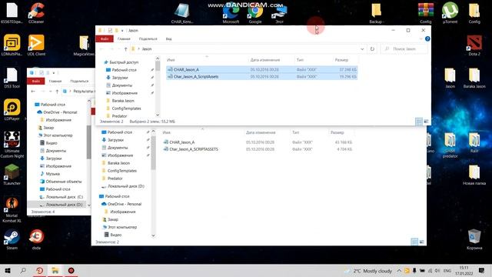492x277 pixels.
Task: Select the TLauncher Minecraft icon
Action: [12, 175]
